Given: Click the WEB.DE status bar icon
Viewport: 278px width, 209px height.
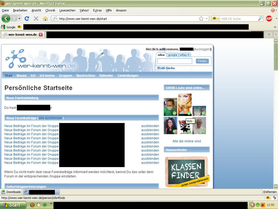Looking at the screenshot, I should (268, 198).
